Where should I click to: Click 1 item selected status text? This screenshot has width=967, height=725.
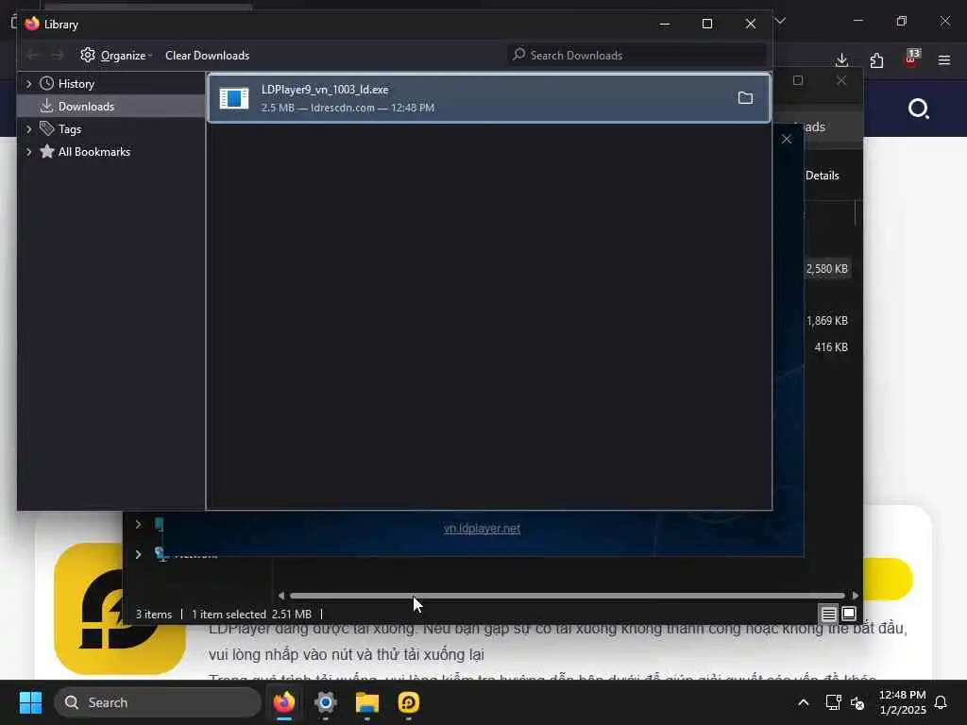[x=229, y=615]
